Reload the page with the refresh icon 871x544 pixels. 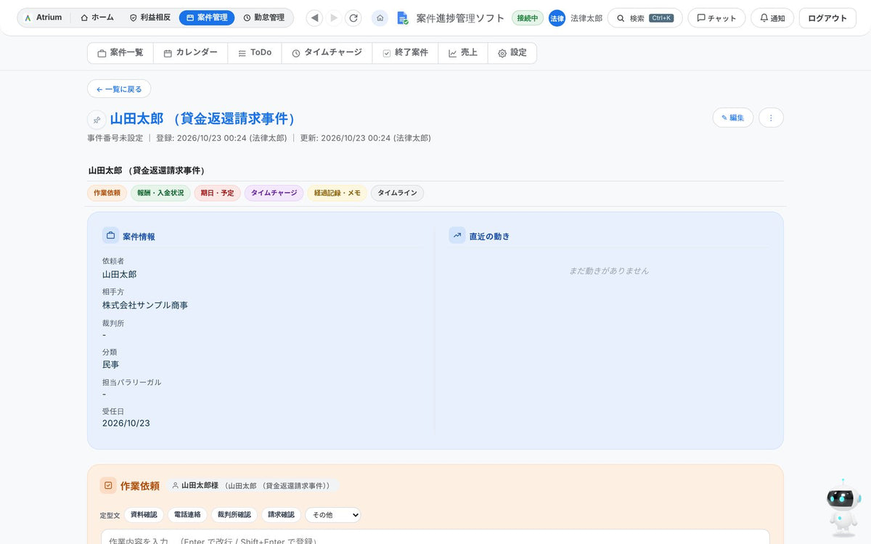353,18
